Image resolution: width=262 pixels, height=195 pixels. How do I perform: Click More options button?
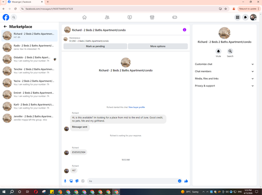coord(158,46)
